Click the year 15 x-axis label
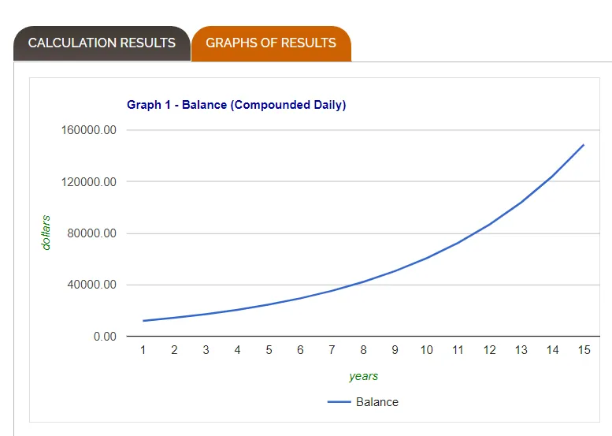The height and width of the screenshot is (436, 612). point(584,350)
